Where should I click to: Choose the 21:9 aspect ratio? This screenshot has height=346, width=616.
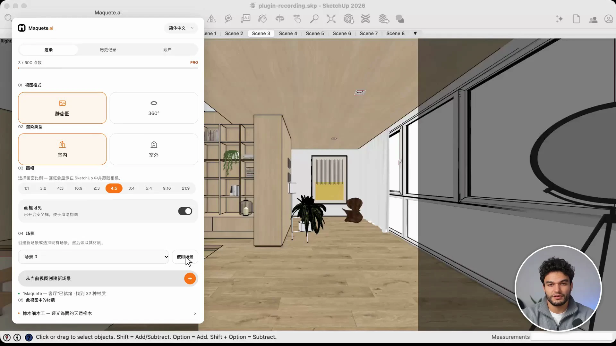pyautogui.click(x=186, y=188)
